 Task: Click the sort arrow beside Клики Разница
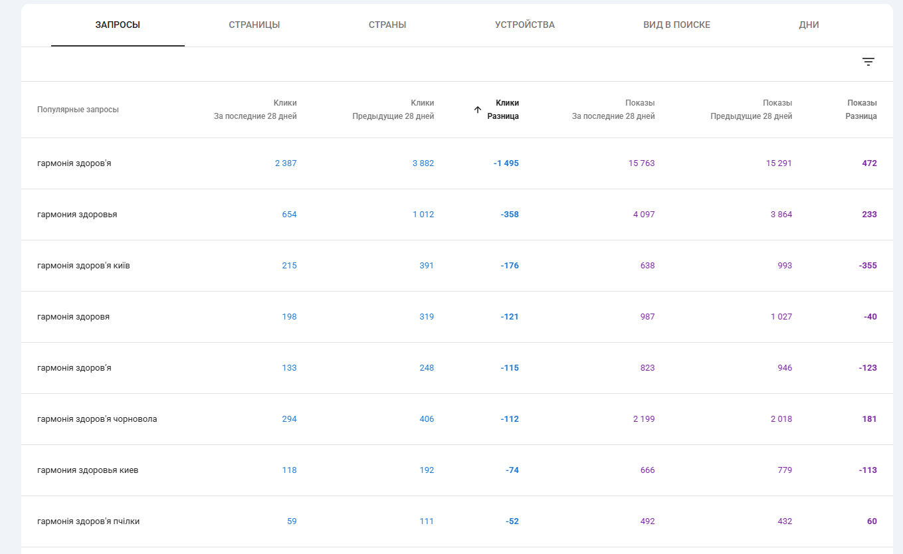point(477,110)
